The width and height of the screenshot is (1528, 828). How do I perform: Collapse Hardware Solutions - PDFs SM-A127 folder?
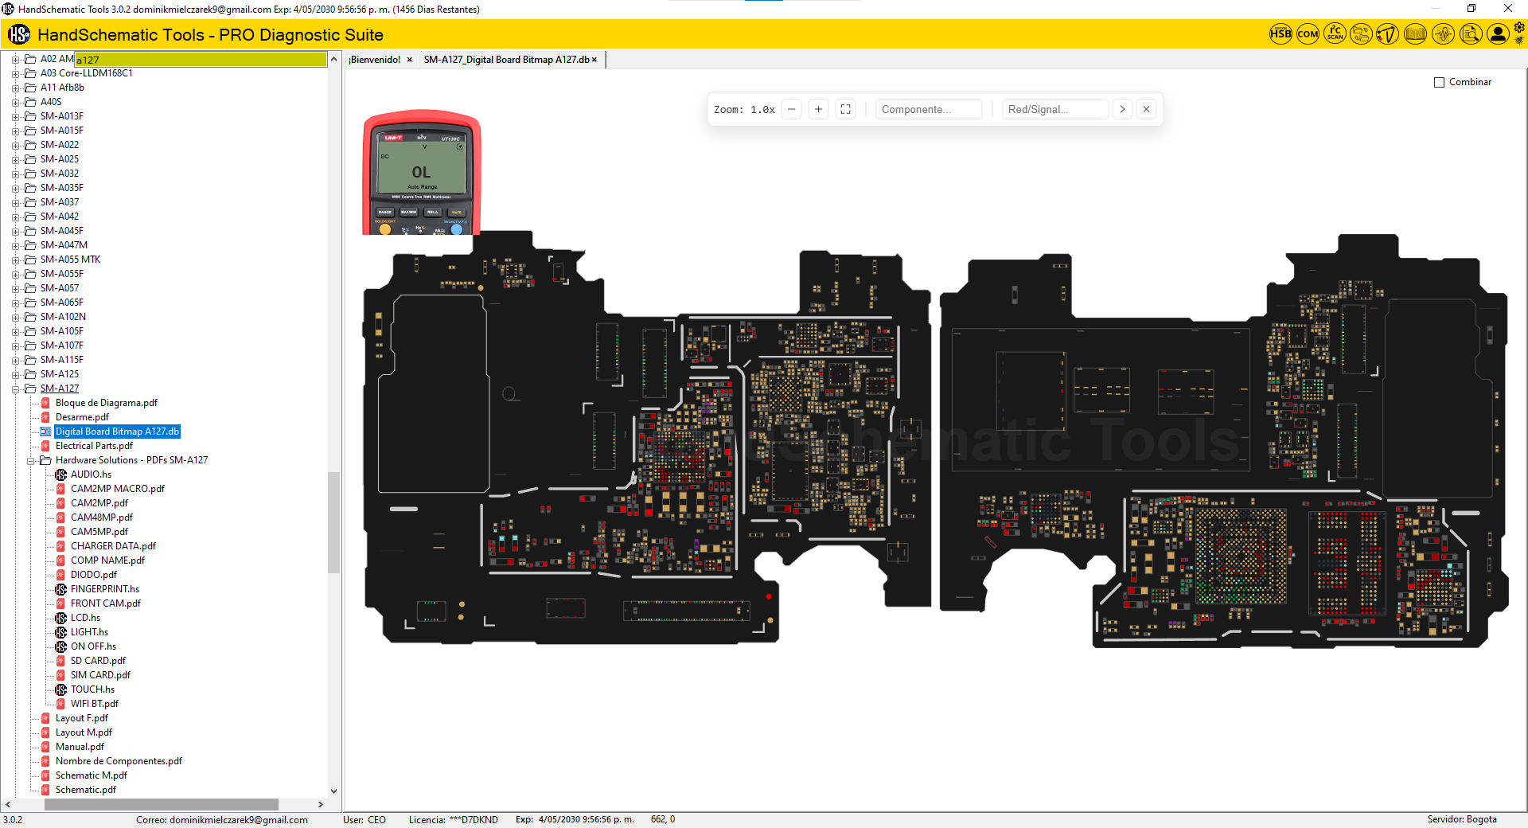(x=31, y=461)
